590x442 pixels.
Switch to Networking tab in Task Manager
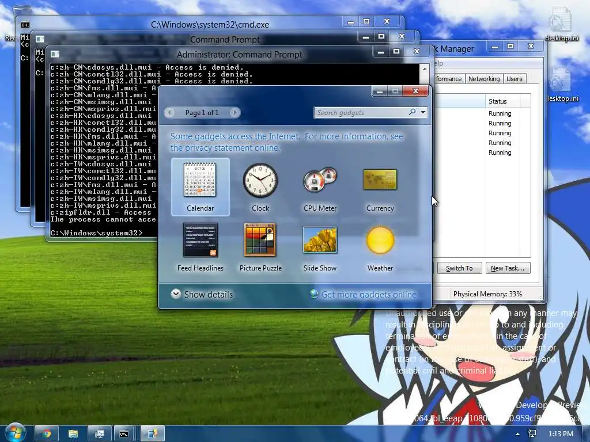pos(484,78)
